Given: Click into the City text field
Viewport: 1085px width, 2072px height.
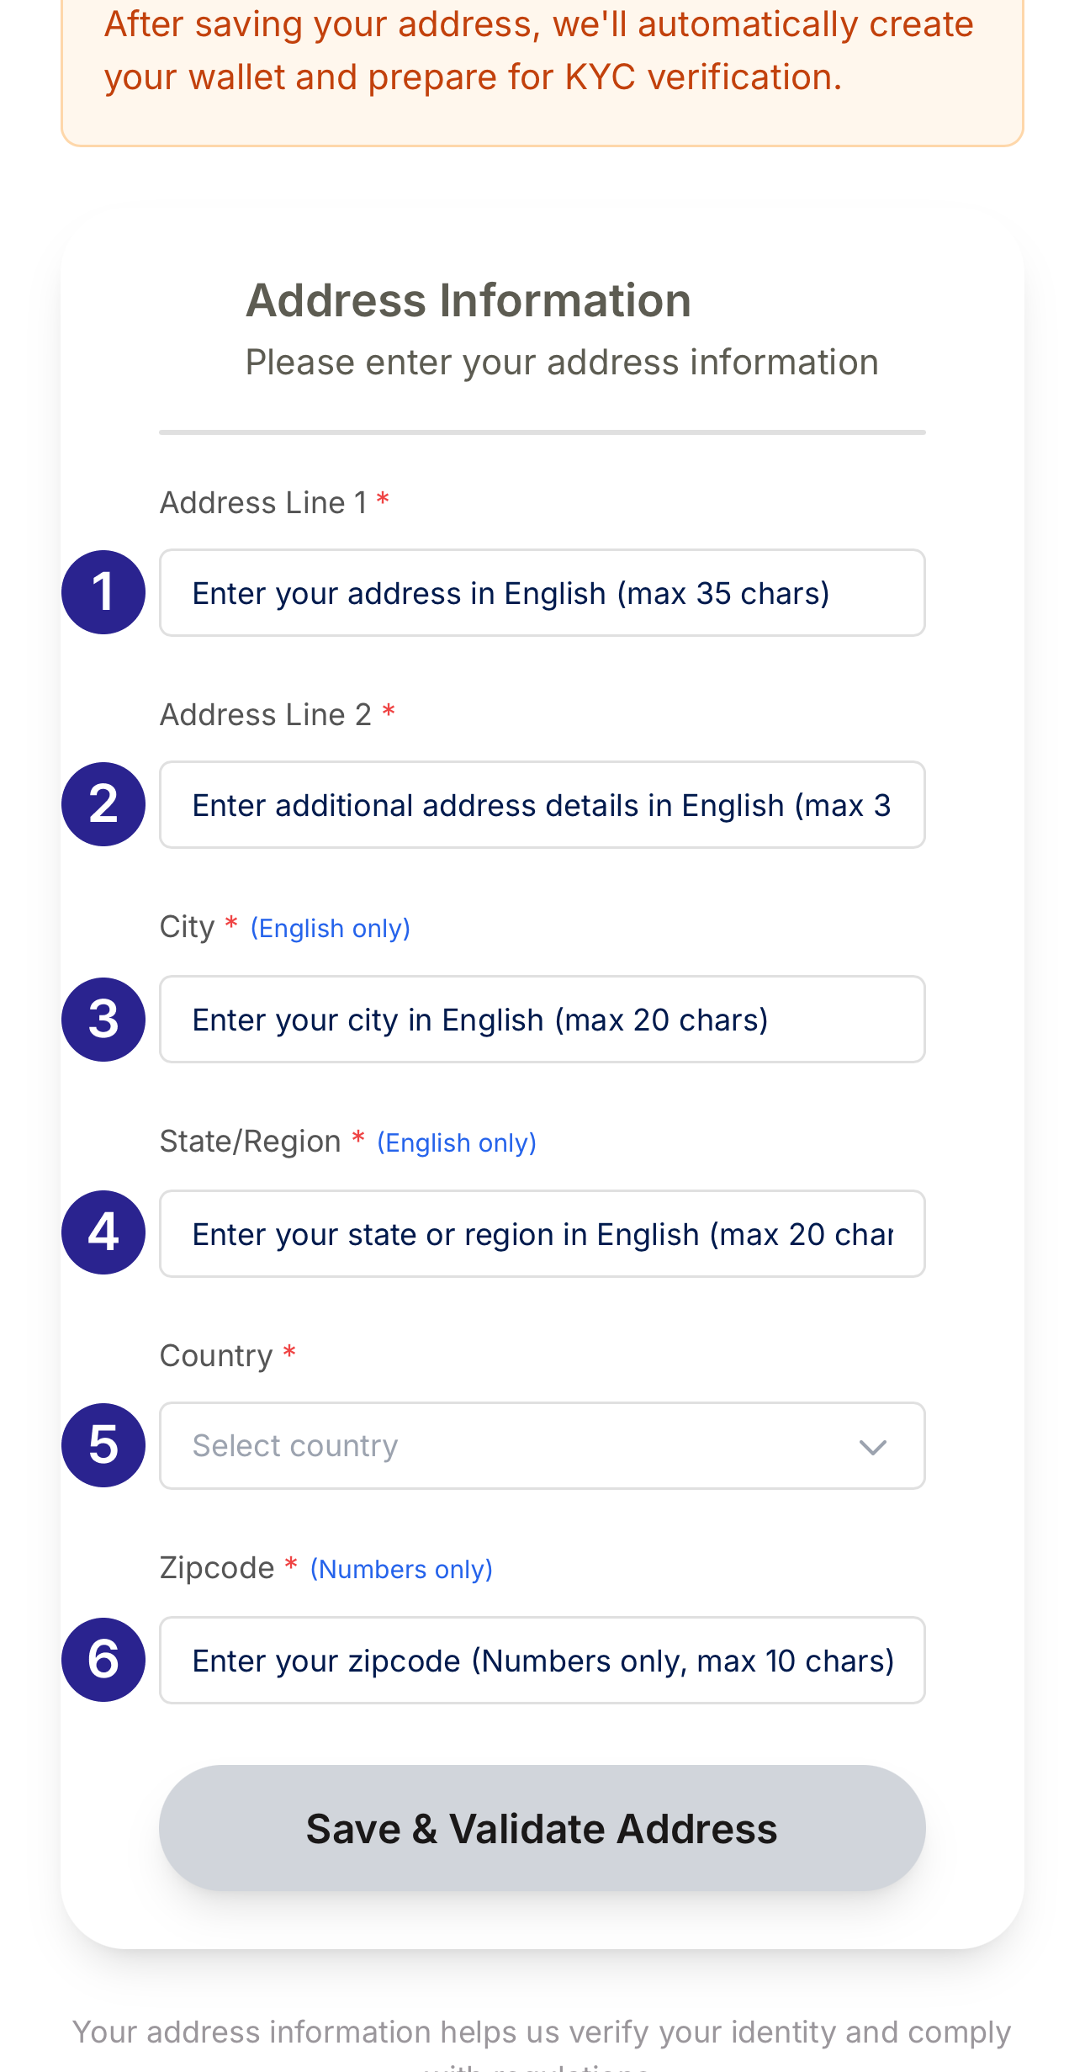Looking at the screenshot, I should tap(542, 1020).
